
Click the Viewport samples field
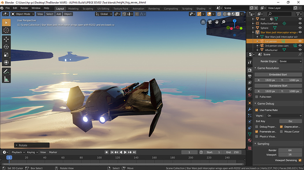290,155
